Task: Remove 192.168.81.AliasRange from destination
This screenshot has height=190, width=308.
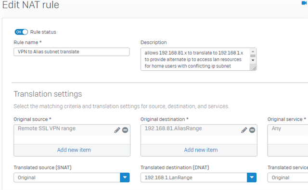Action: pos(252,130)
